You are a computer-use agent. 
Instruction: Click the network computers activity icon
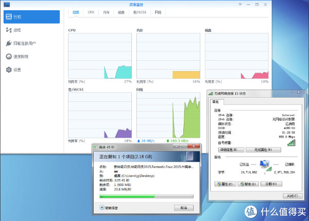(265, 164)
